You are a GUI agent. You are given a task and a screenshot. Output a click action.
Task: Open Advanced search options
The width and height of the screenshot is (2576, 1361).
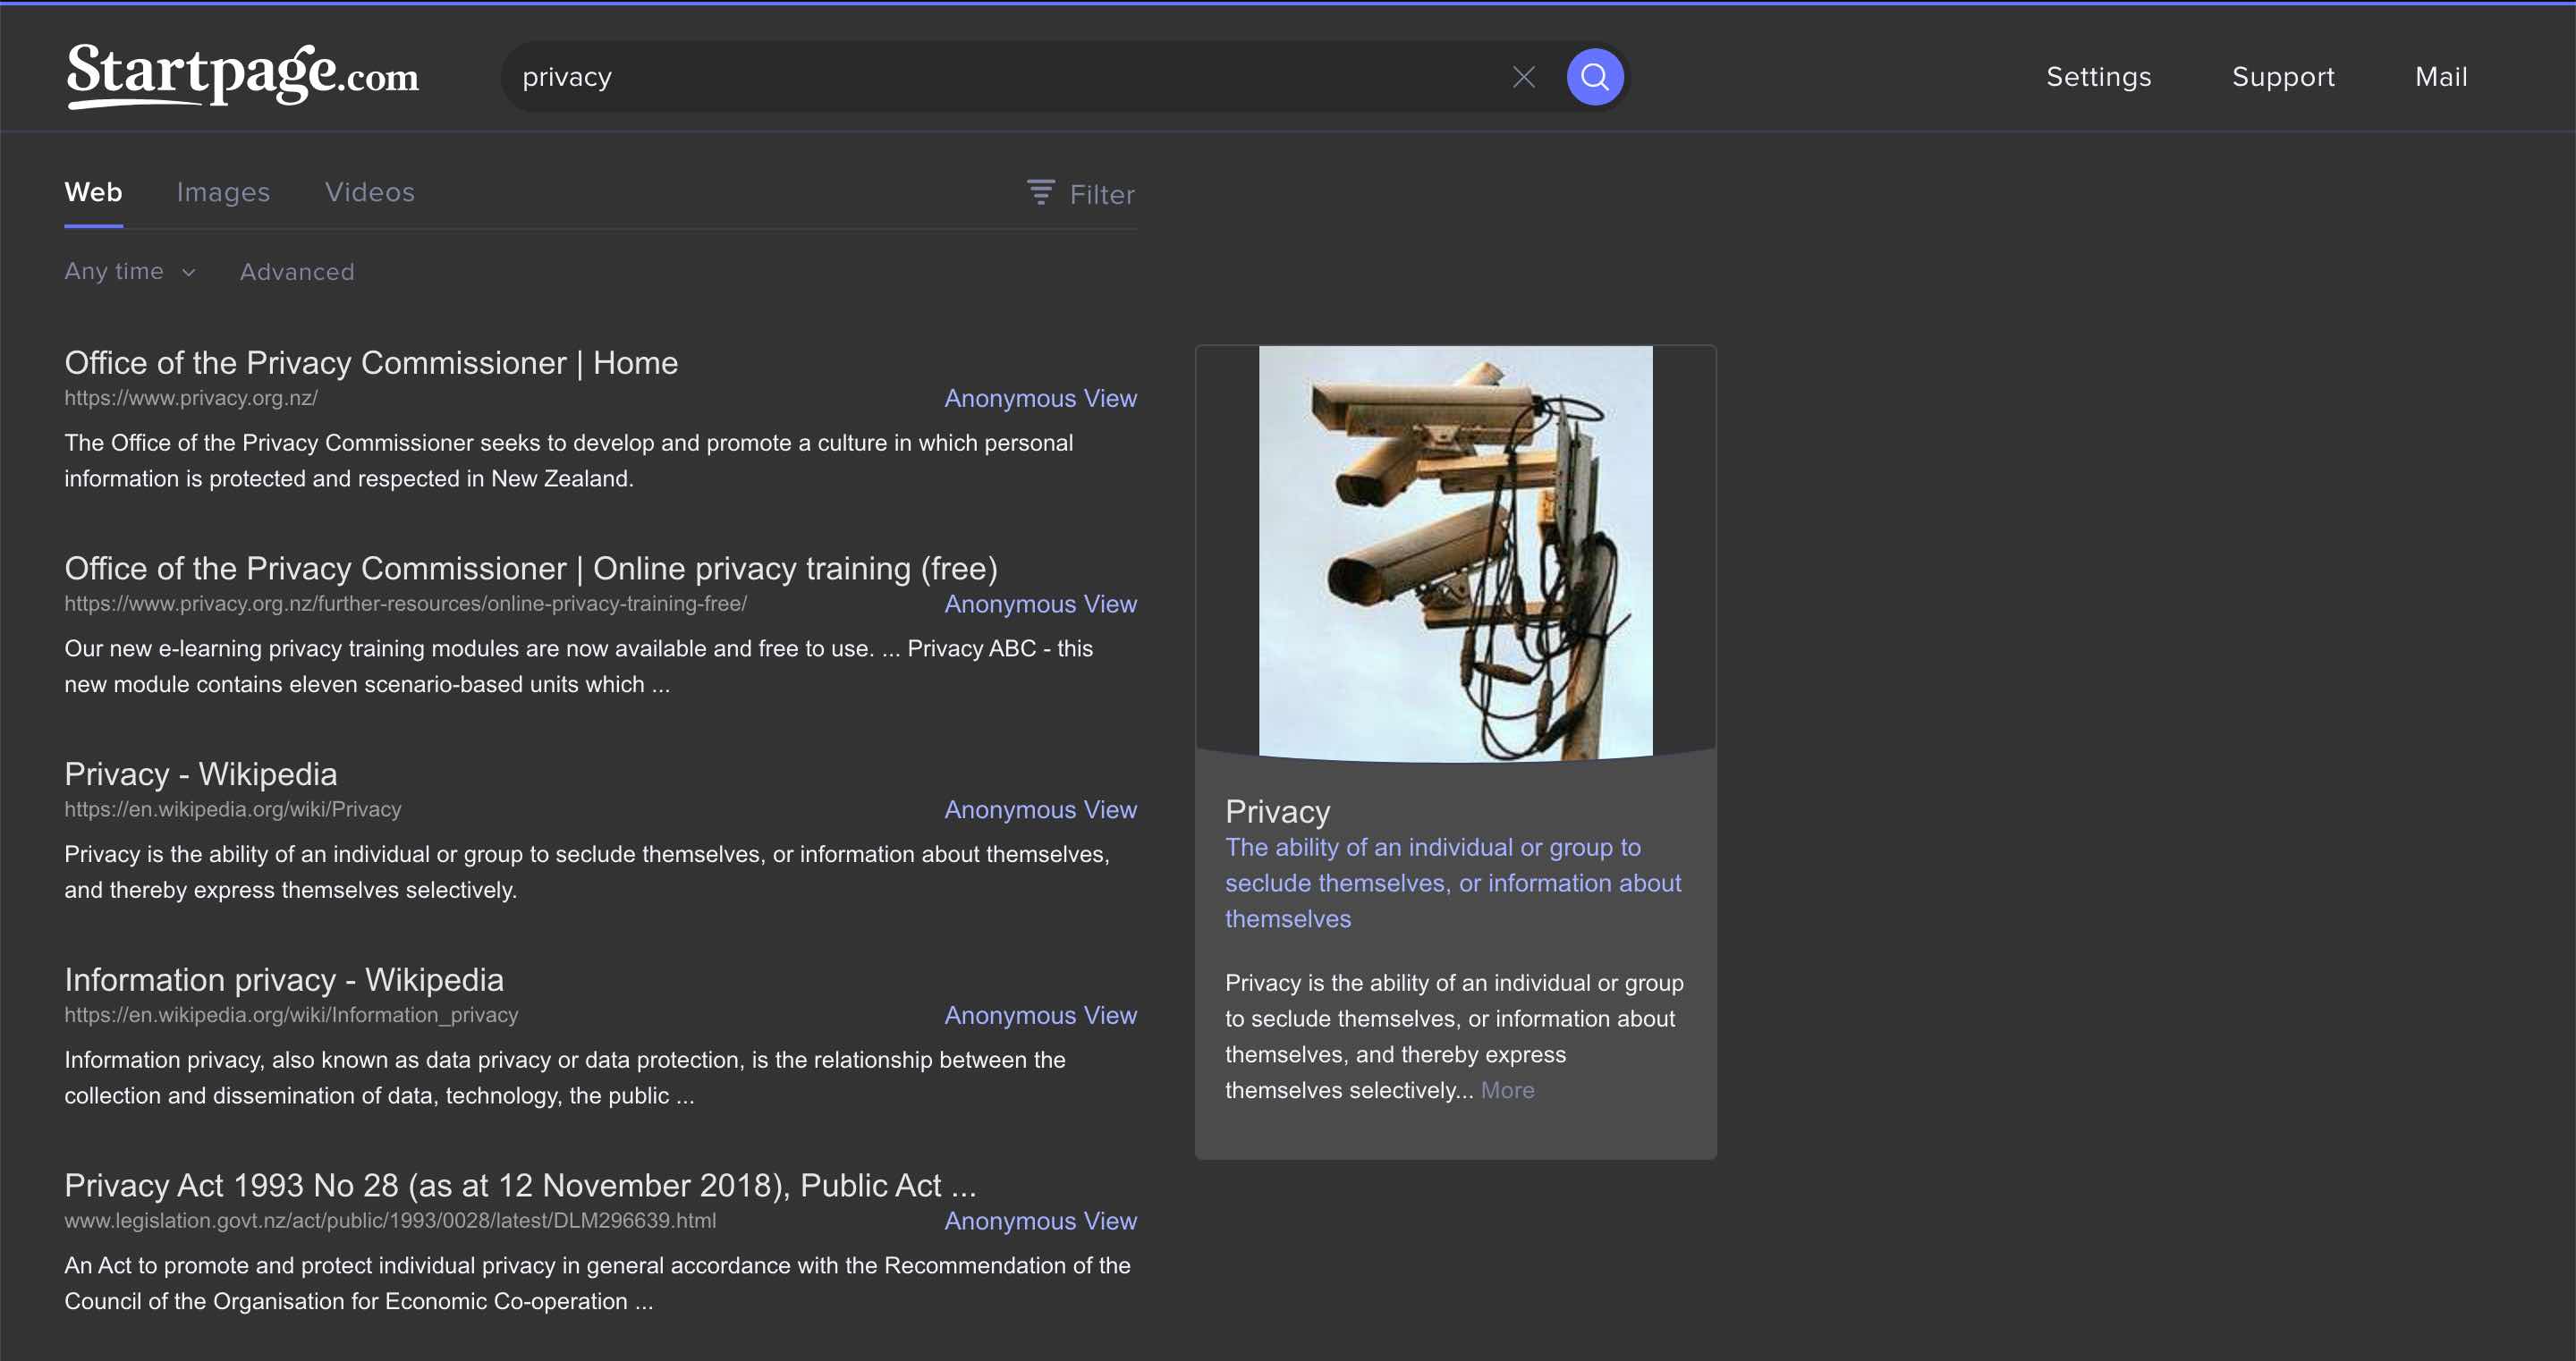tap(296, 271)
